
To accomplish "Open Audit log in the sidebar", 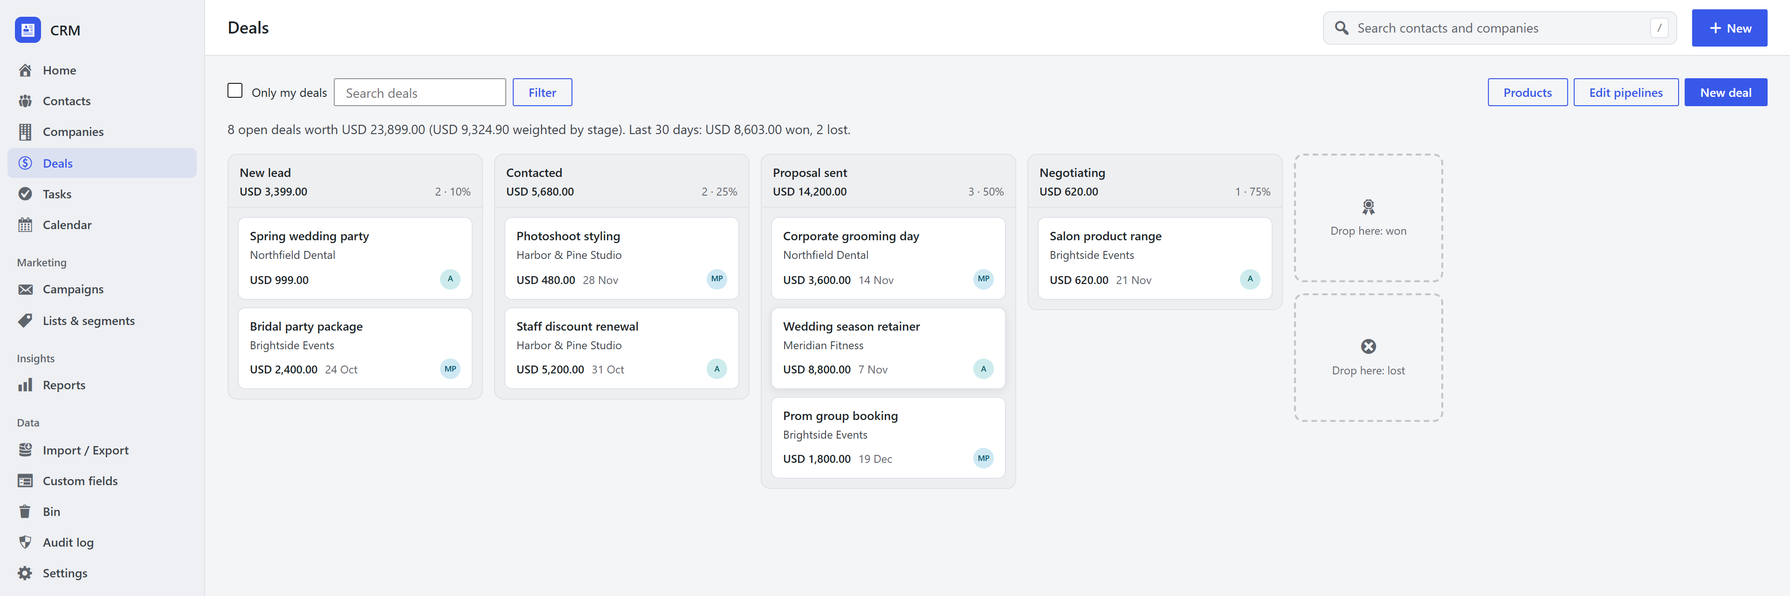I will coord(102,542).
